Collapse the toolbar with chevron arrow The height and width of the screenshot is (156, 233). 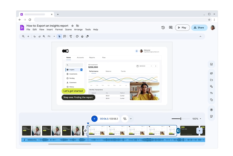(200, 36)
